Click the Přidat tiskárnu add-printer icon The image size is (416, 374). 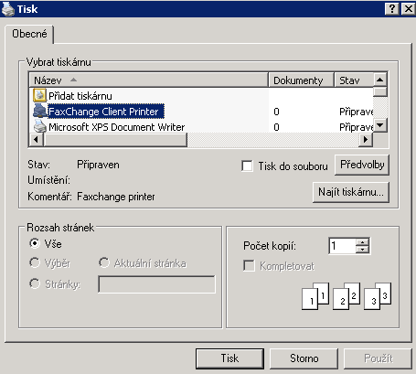pos(39,95)
